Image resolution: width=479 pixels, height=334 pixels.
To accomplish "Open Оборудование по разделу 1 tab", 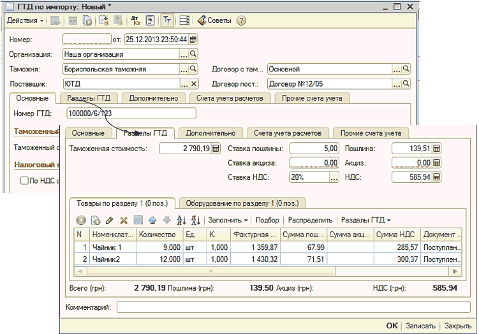I will pos(242,203).
